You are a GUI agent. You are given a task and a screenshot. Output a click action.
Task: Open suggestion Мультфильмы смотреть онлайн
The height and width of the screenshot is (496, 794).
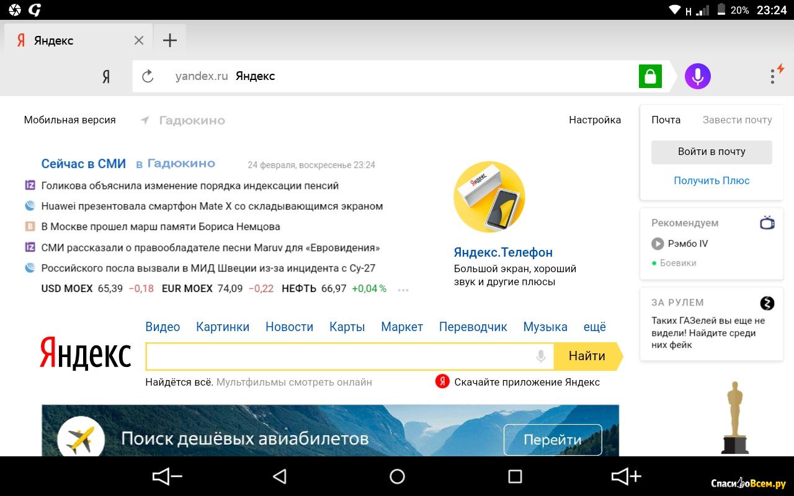(294, 382)
